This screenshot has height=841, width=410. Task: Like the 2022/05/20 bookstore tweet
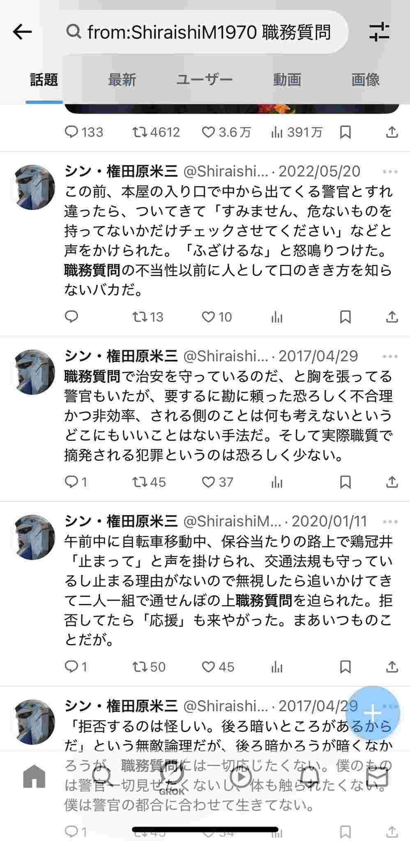pyautogui.click(x=209, y=317)
